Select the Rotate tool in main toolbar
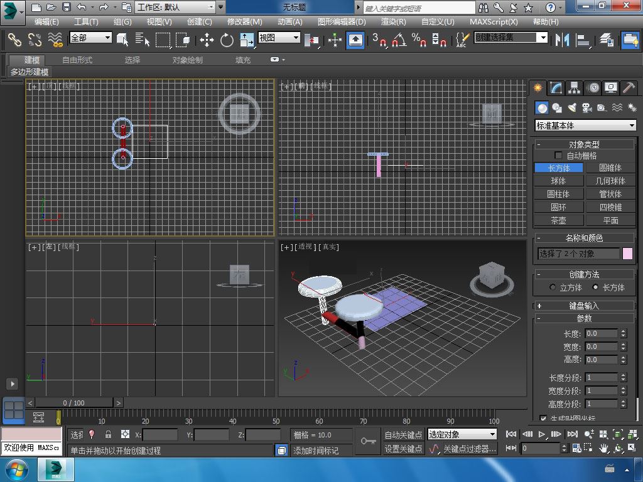 click(227, 40)
